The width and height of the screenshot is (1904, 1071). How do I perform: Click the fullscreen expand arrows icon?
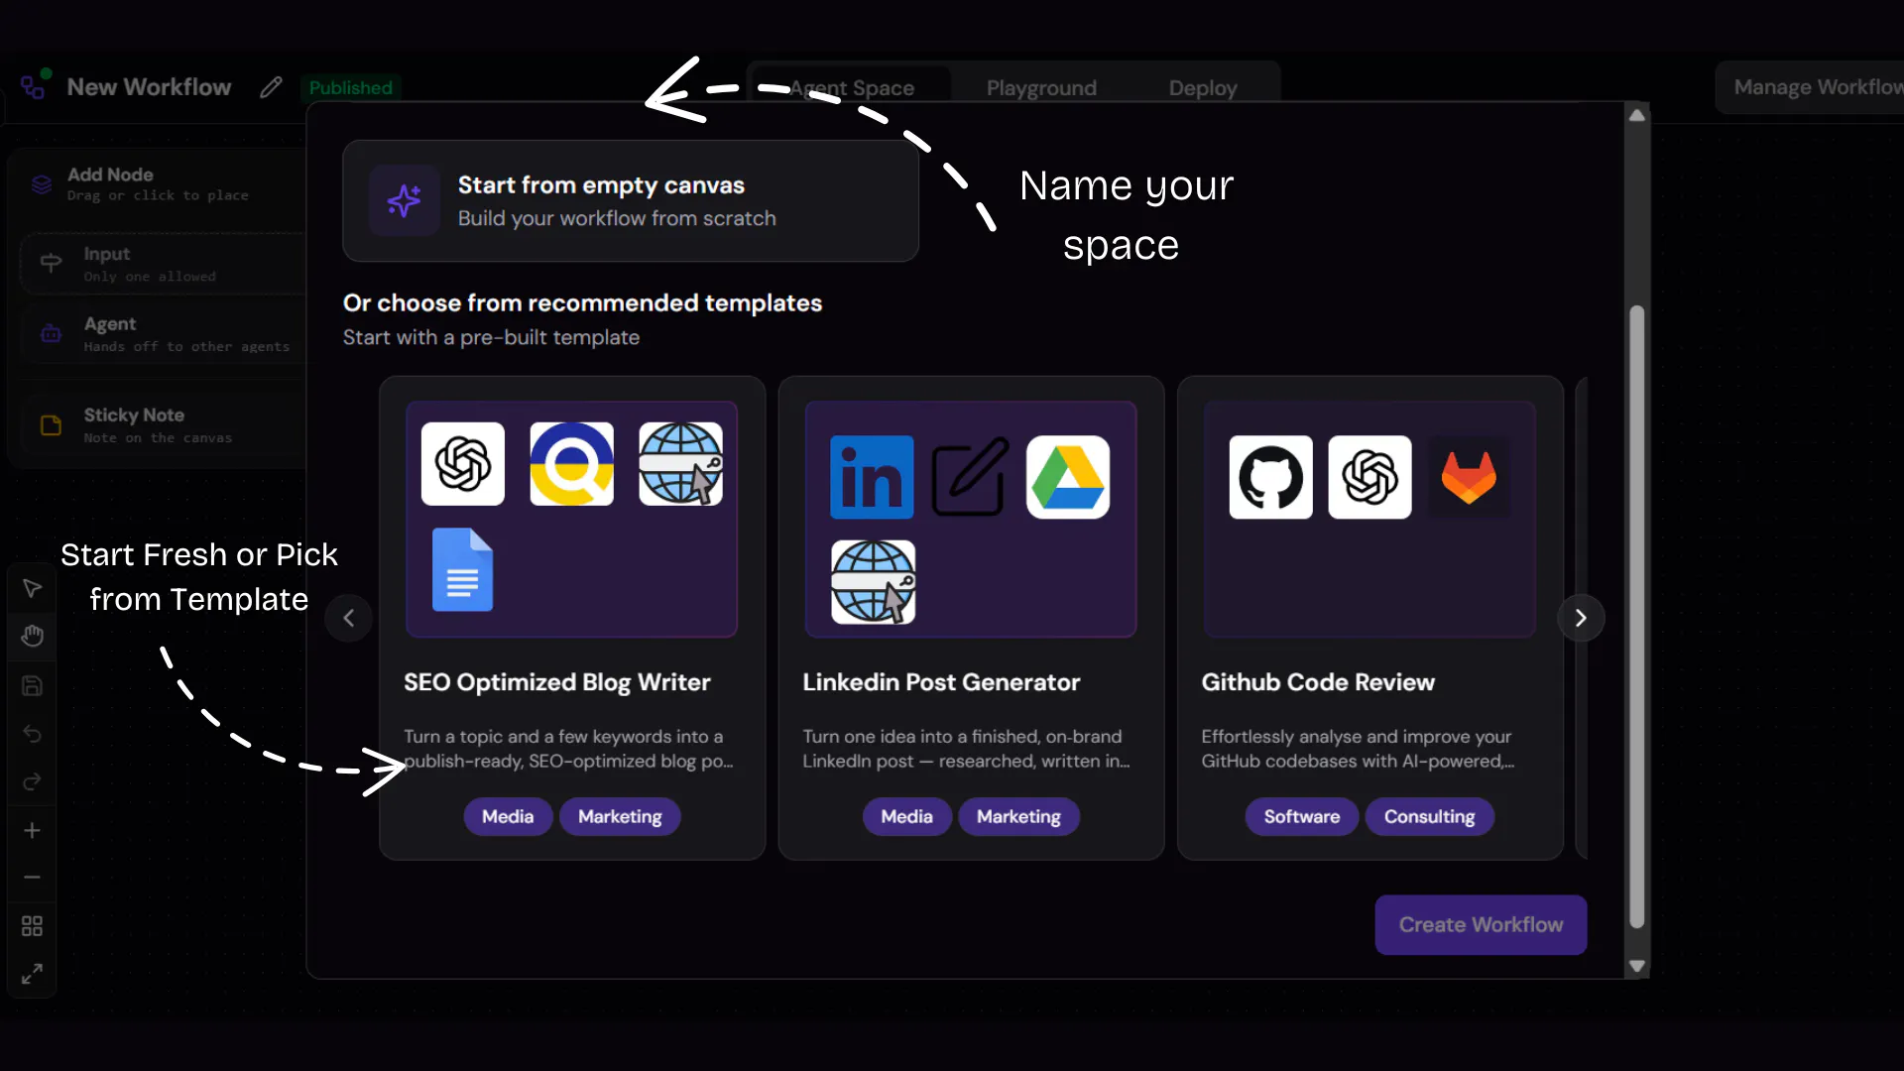[32, 975]
